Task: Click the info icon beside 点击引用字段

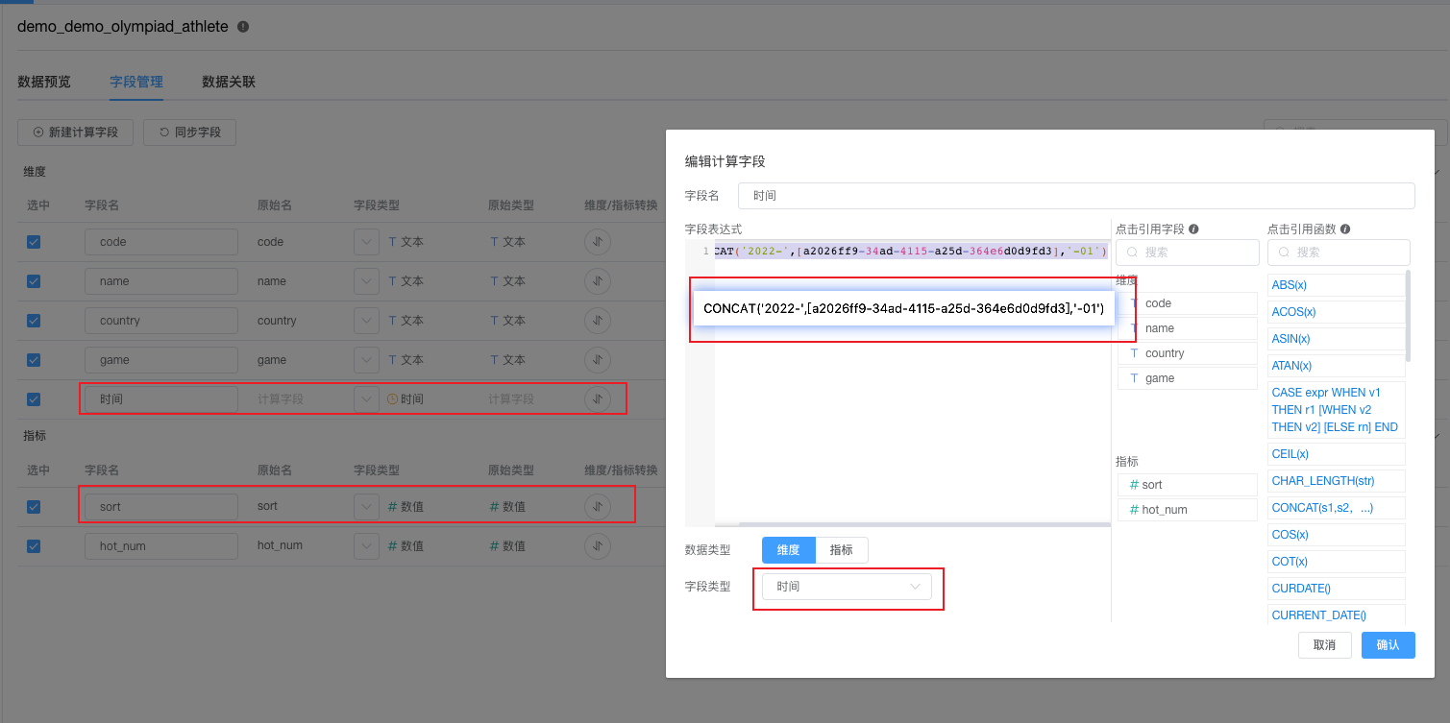Action: pyautogui.click(x=1194, y=229)
